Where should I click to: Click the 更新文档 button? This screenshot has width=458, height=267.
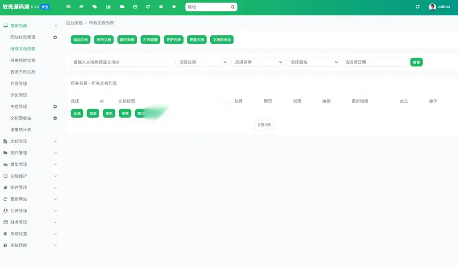tap(197, 40)
